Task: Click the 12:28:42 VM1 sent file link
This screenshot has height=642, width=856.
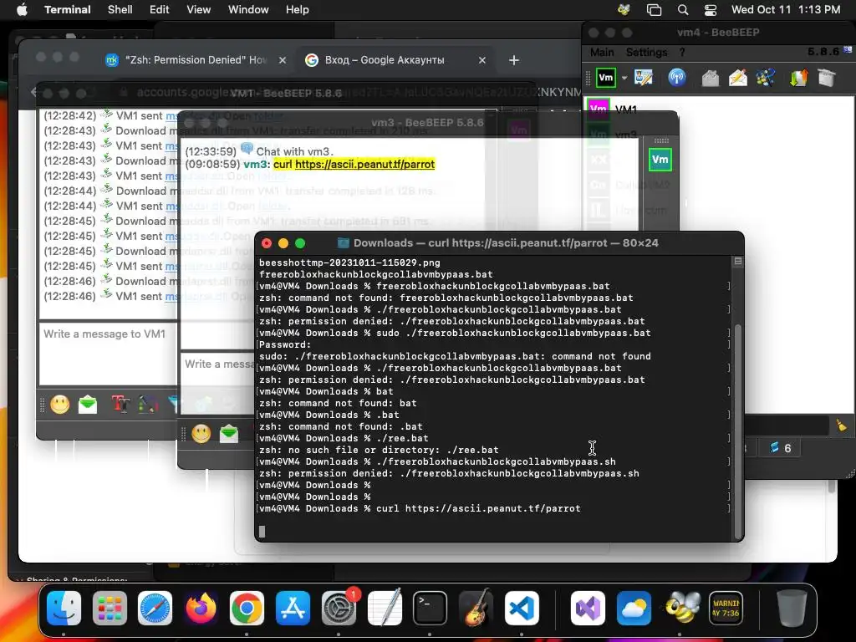Action: click(171, 115)
